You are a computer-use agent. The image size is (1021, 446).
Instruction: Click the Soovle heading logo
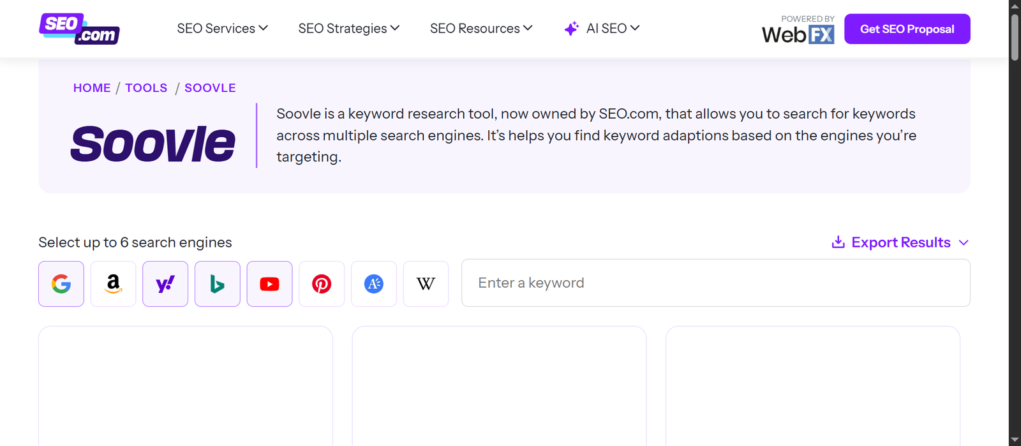(153, 144)
